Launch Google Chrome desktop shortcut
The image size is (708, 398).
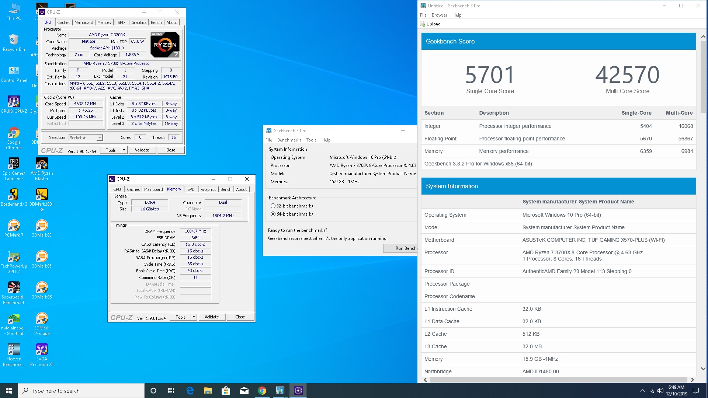click(14, 138)
